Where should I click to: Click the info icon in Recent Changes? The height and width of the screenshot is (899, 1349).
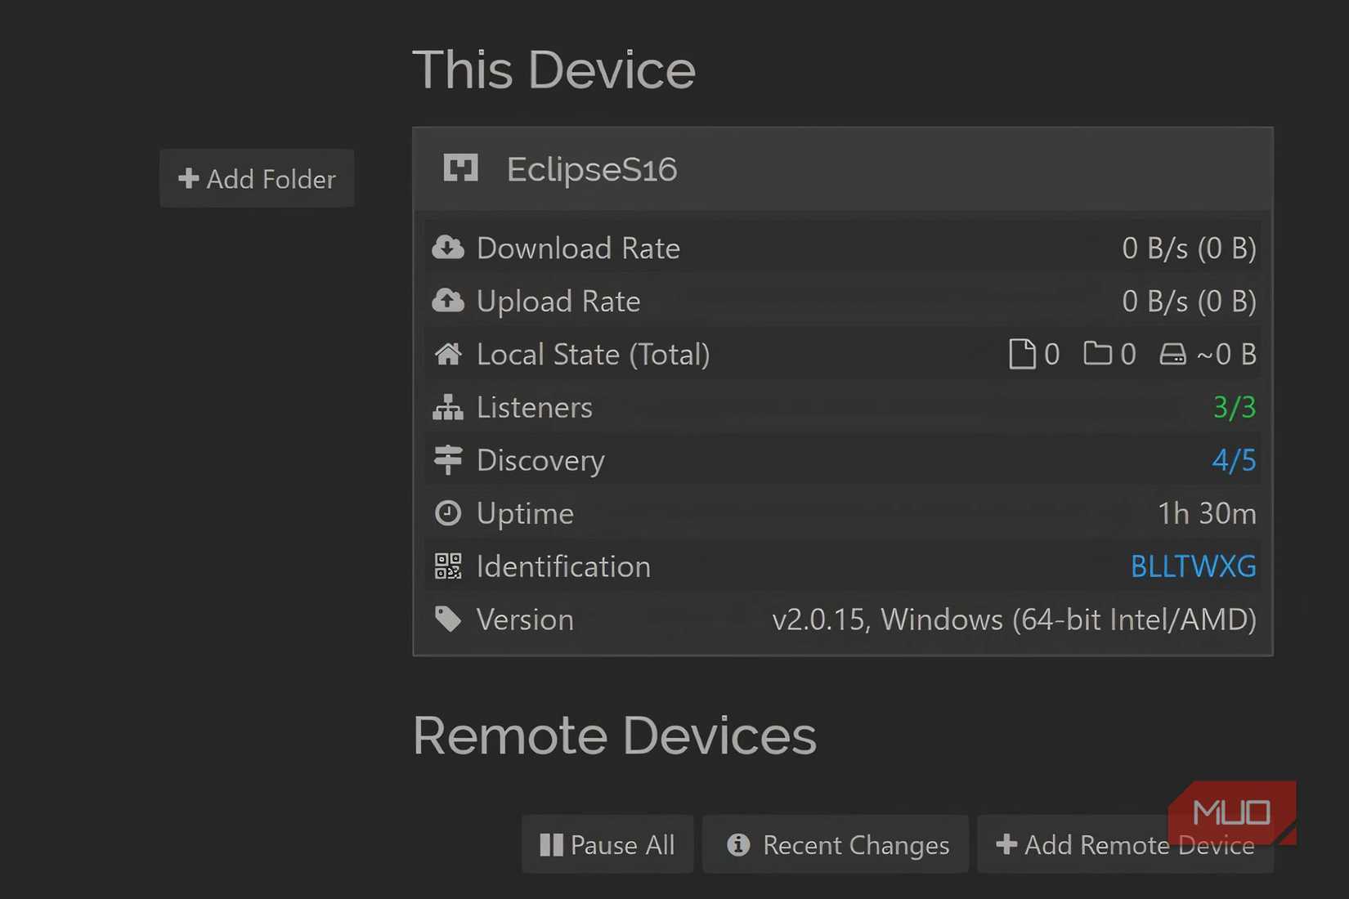tap(738, 844)
